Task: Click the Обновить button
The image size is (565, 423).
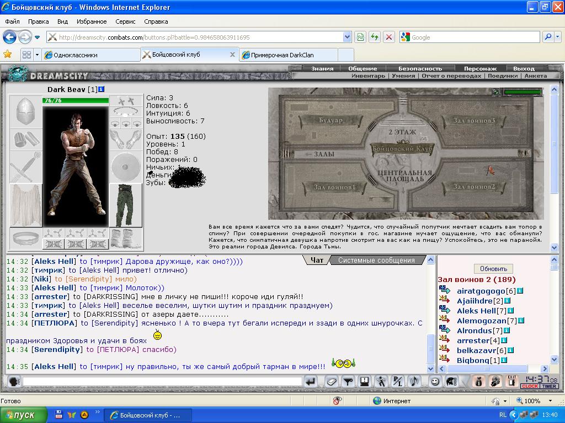Action: tap(493, 269)
